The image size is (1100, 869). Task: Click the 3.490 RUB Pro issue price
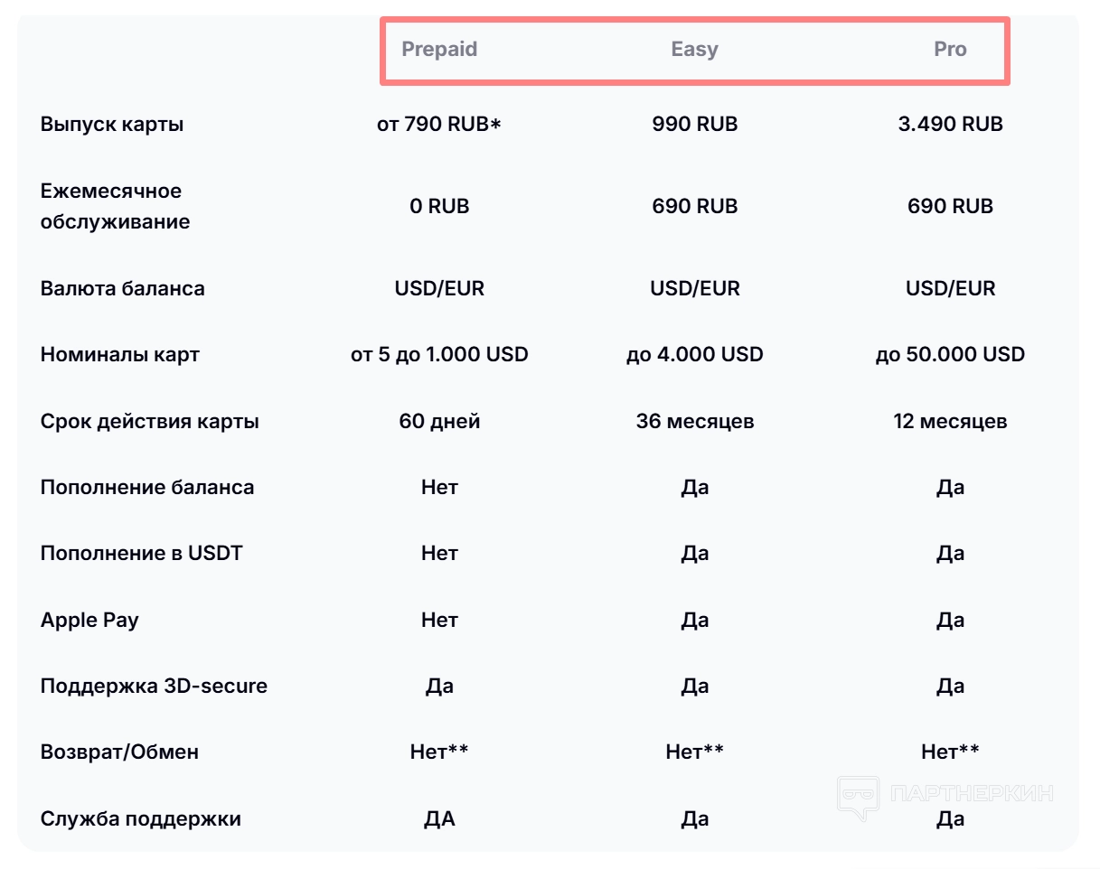click(950, 124)
